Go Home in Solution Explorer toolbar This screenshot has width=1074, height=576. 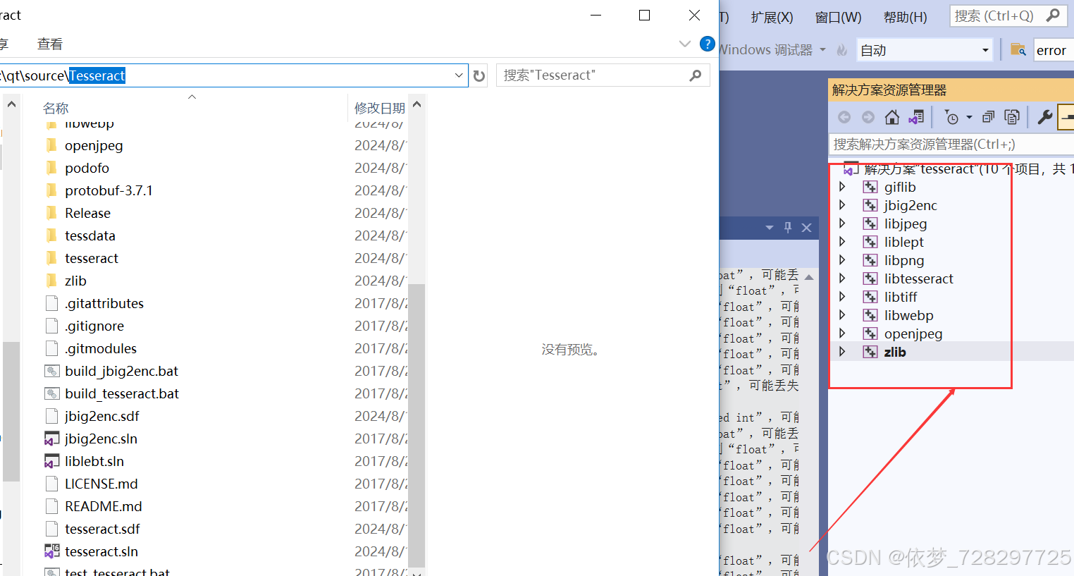point(892,117)
